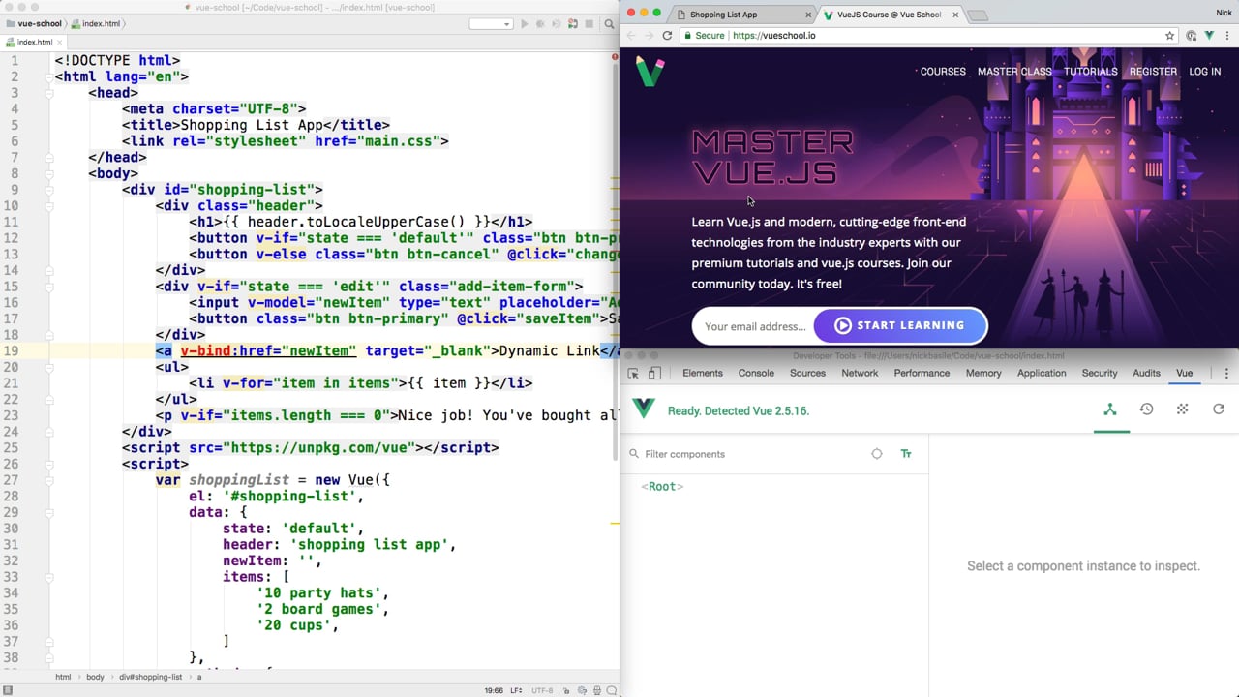1239x697 pixels.
Task: Open the Sources tab in DevTools
Action: [x=807, y=374]
